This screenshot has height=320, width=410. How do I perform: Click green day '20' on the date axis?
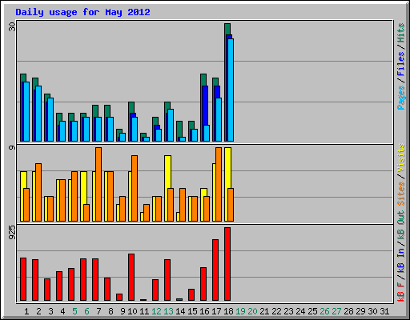tap(252, 311)
